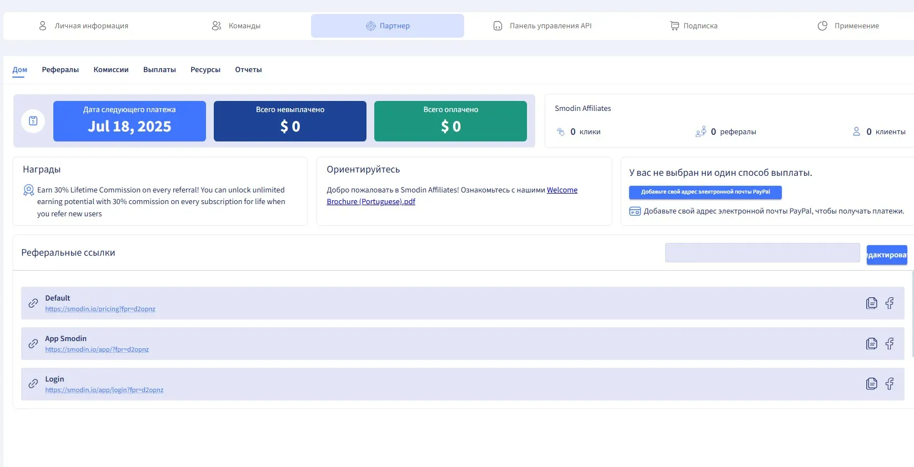Viewport: 914px width, 467px height.
Task: Copy the Default referral link
Action: pos(872,303)
